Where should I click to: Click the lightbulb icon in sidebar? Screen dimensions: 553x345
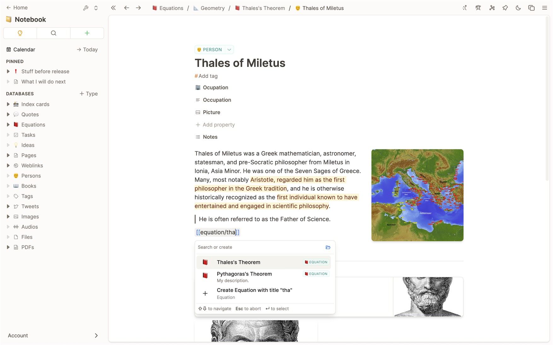pyautogui.click(x=20, y=33)
